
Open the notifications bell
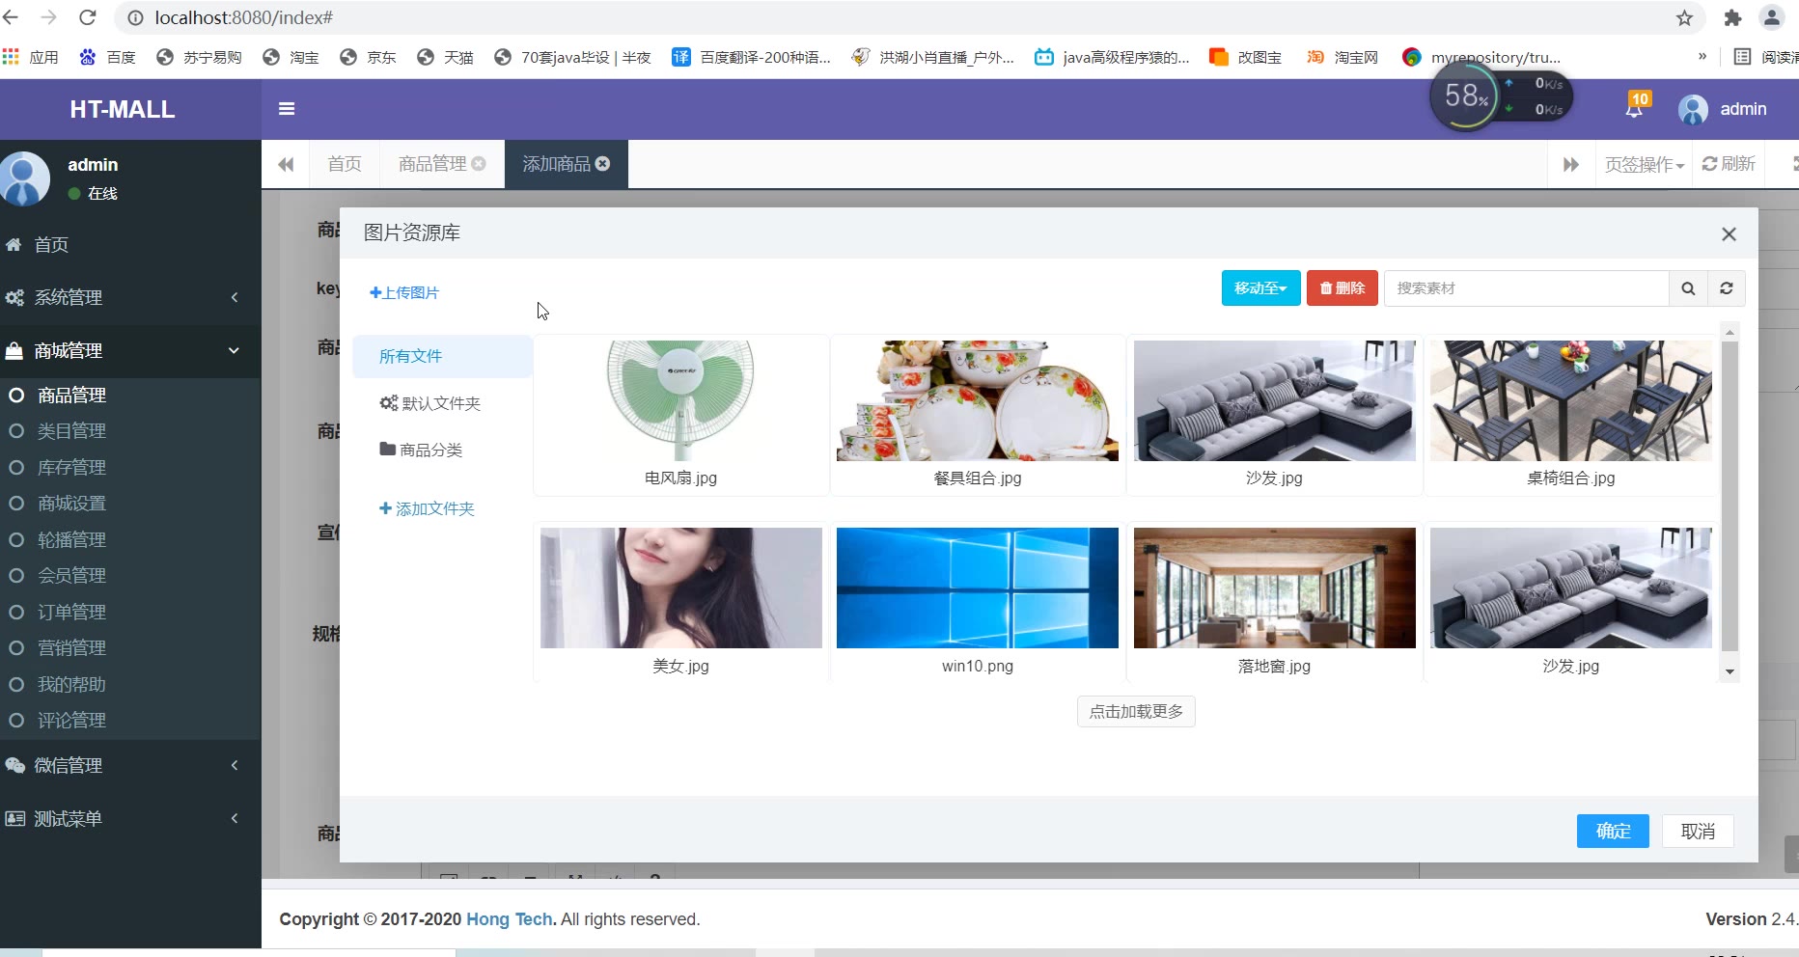click(x=1634, y=108)
